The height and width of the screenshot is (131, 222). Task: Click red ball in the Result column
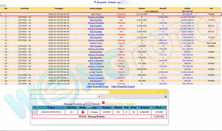point(82,112)
